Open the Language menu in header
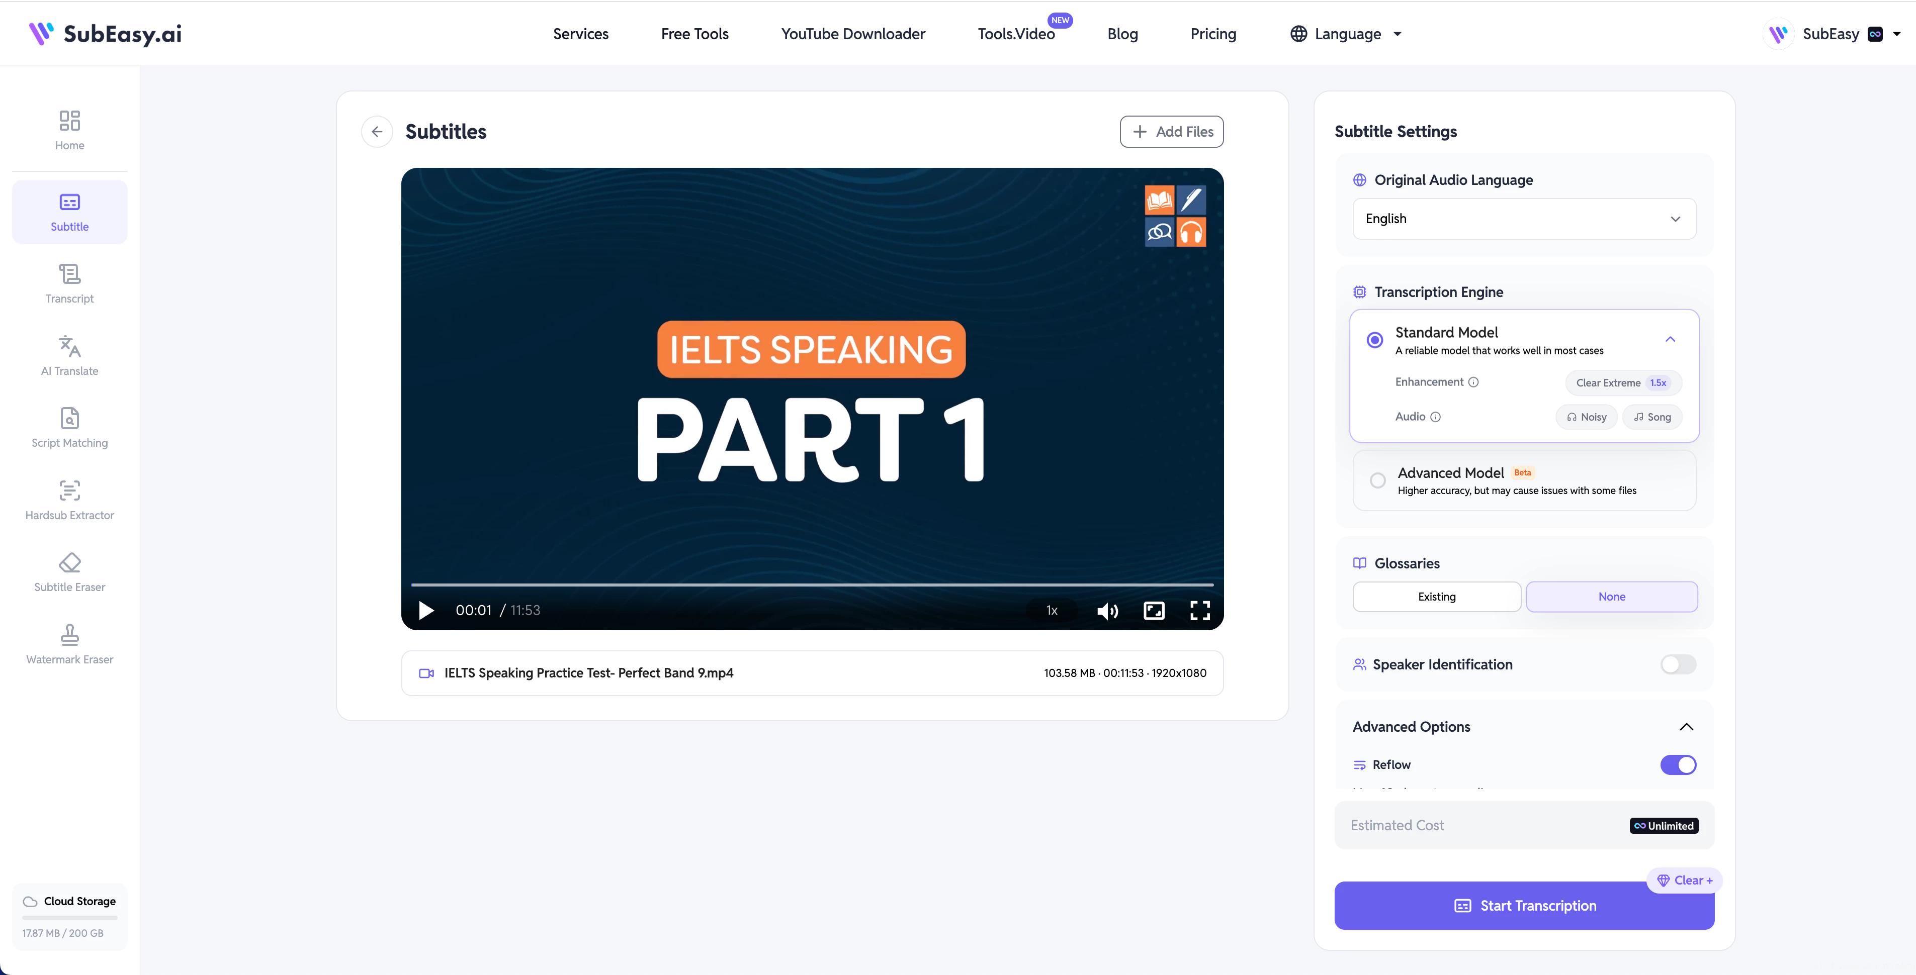 (1346, 34)
